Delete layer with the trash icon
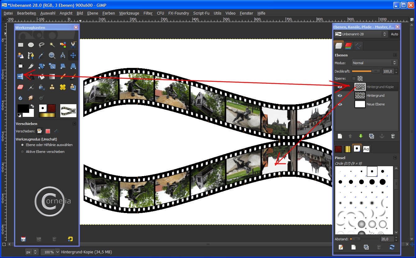The image size is (416, 258). pos(393,136)
